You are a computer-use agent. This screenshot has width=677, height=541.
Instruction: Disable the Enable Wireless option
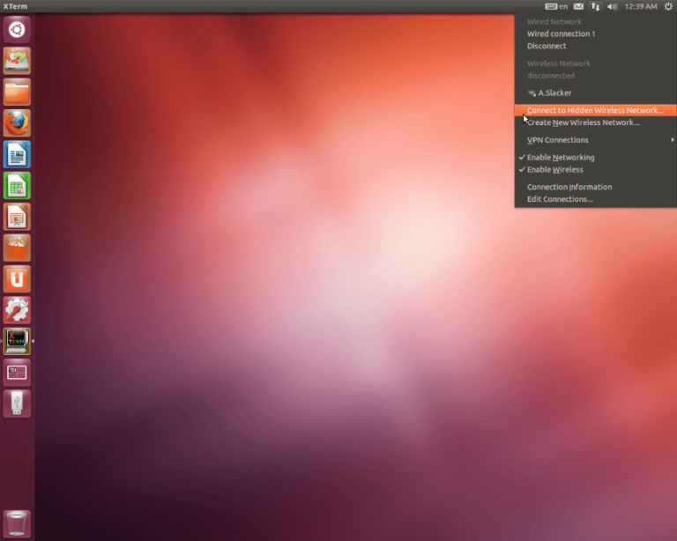554,169
